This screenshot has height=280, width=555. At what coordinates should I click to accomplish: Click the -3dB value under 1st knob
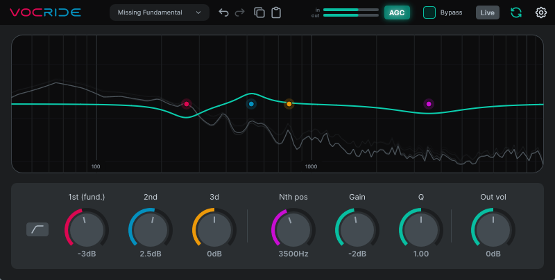coord(87,254)
